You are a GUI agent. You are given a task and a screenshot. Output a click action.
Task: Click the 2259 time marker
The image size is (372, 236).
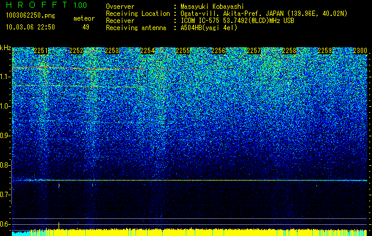[325, 51]
